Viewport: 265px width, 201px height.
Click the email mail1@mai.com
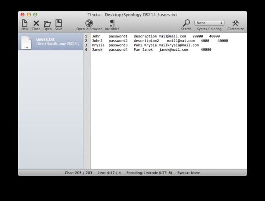[x=181, y=41]
